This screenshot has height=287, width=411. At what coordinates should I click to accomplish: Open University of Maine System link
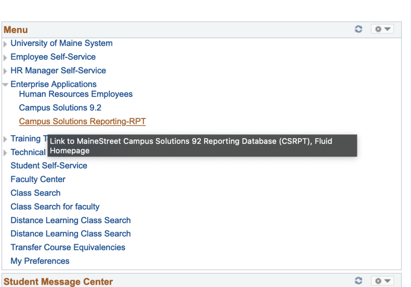coord(62,43)
